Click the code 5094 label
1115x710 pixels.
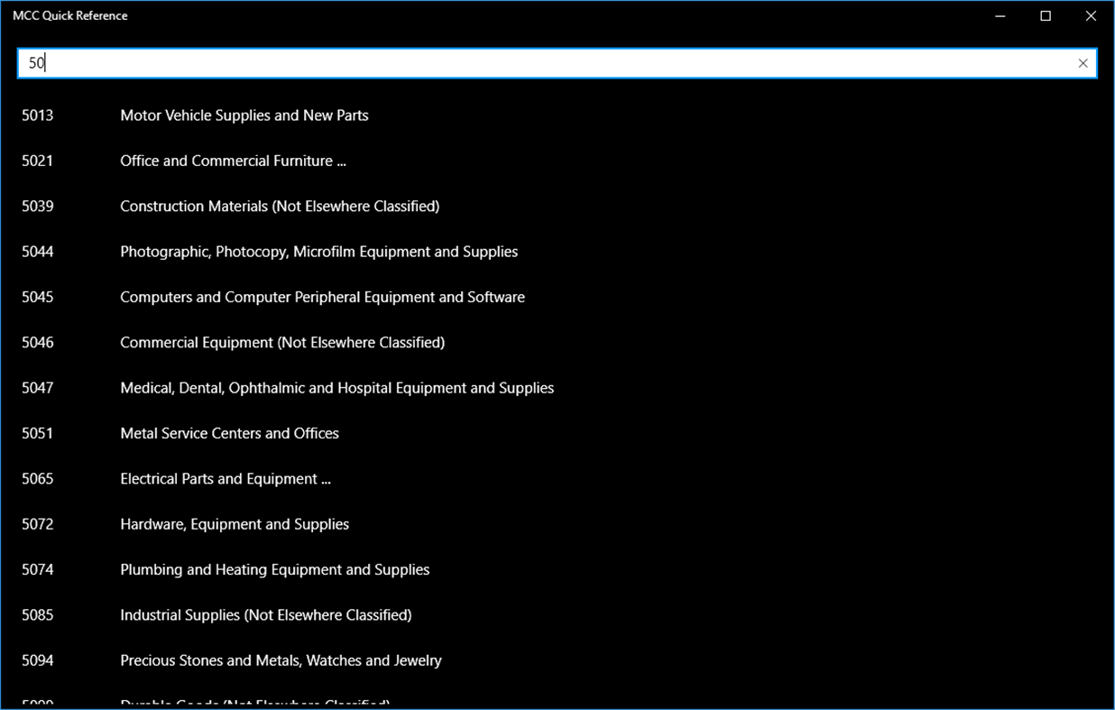[x=37, y=659]
